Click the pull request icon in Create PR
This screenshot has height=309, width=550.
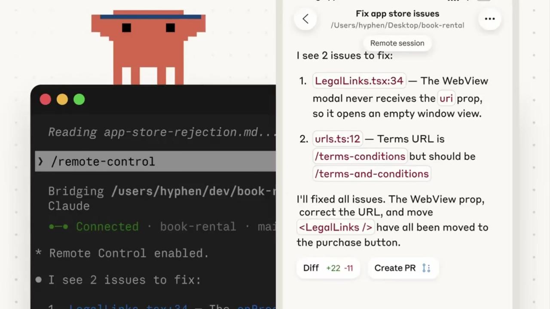click(426, 268)
